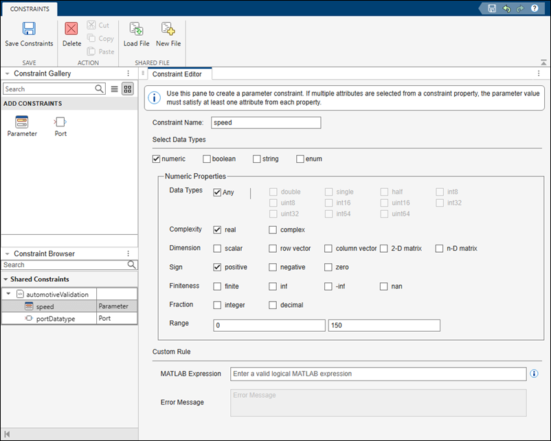Viewport: 551px width, 441px height.
Task: Click the info icon beside MATLAB Expression
Action: [x=534, y=374]
